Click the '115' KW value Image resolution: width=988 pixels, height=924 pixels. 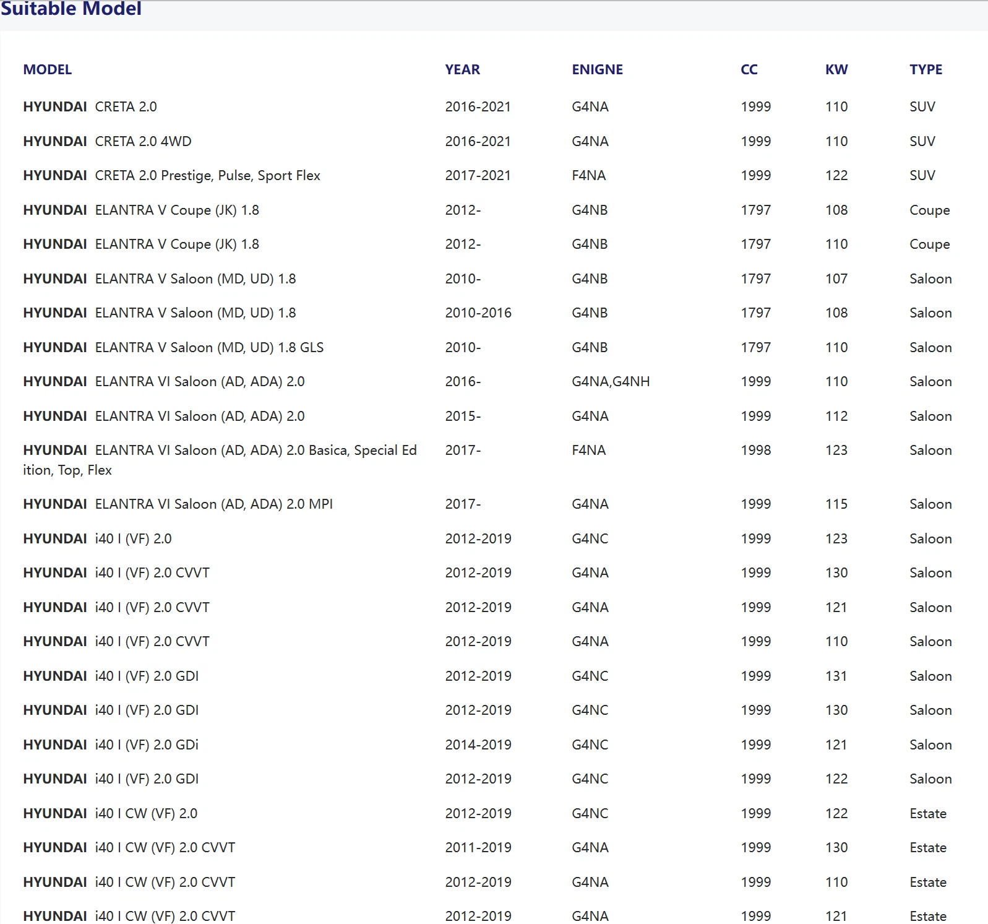(x=836, y=504)
